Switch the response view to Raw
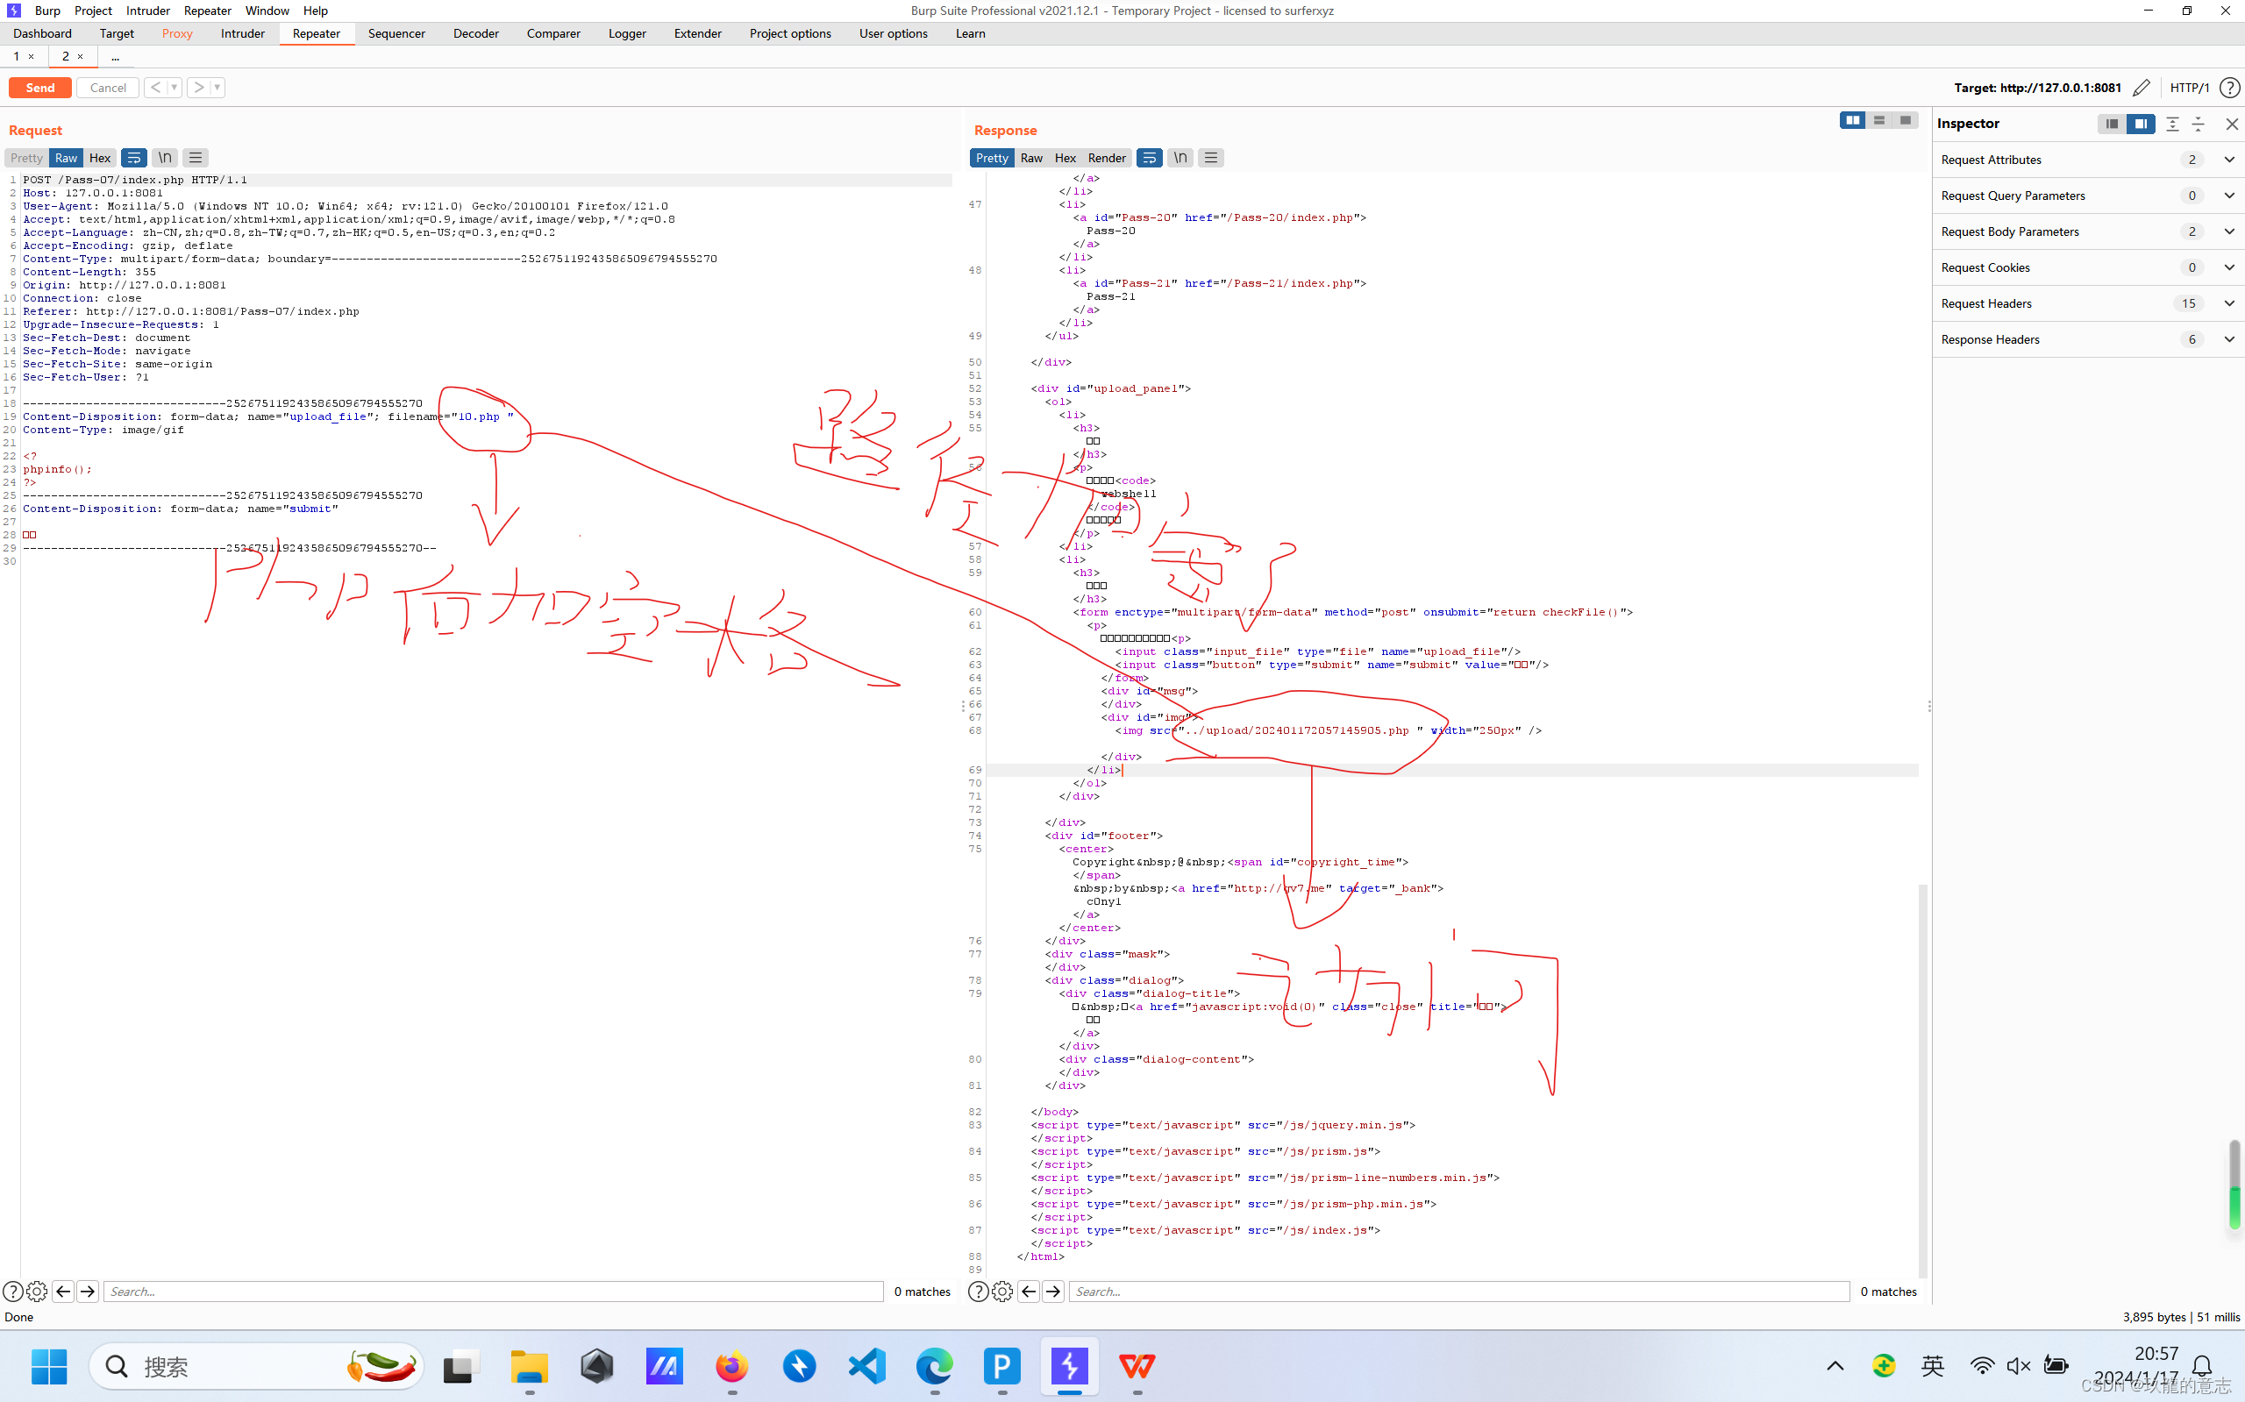The height and width of the screenshot is (1402, 2245). pos(1031,158)
